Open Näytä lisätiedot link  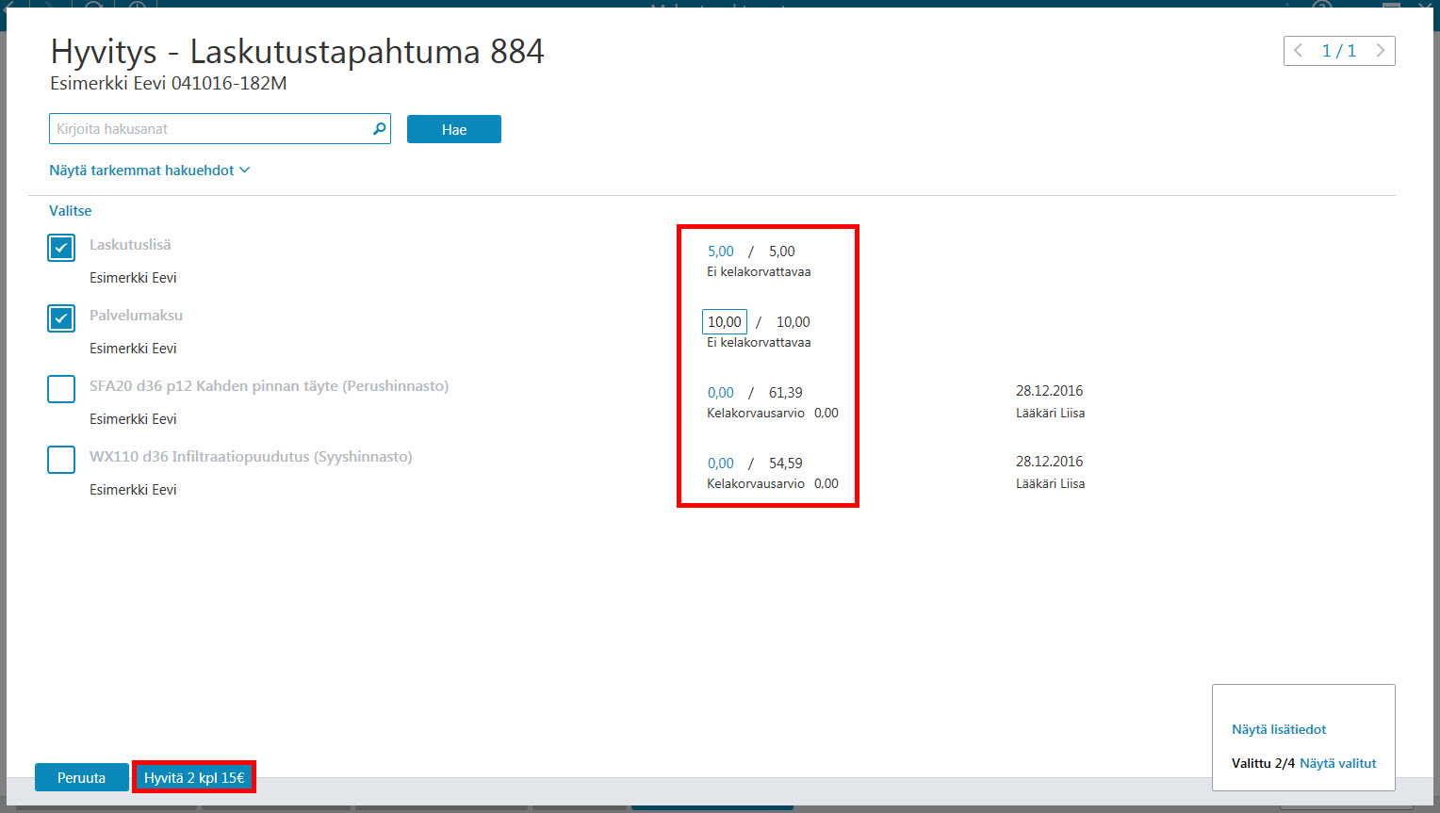tap(1279, 729)
